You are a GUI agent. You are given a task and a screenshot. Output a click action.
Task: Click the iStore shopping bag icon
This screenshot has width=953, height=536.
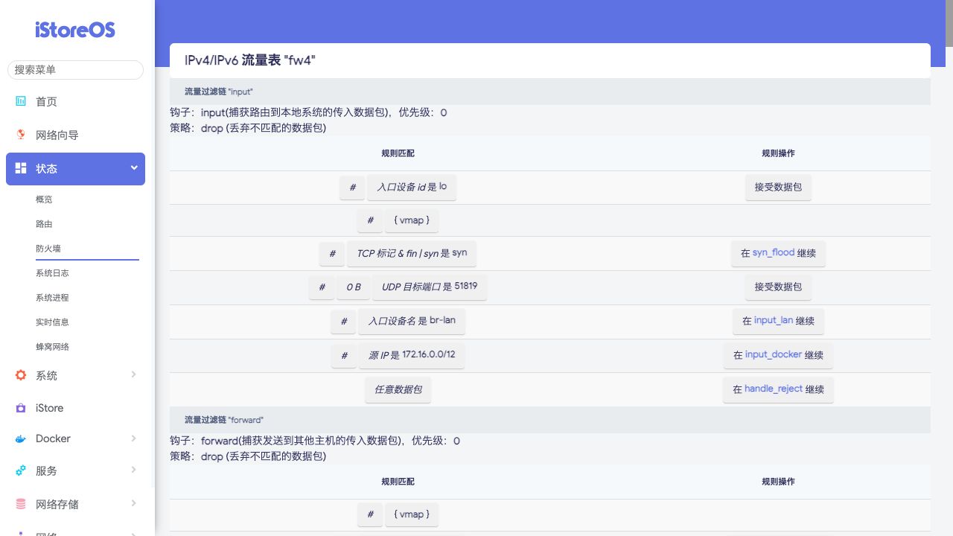coord(21,408)
